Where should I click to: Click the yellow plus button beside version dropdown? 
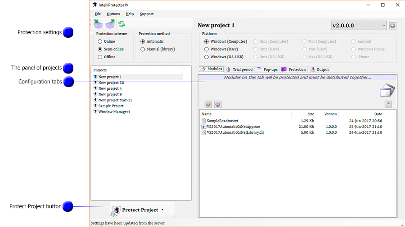tap(392, 26)
